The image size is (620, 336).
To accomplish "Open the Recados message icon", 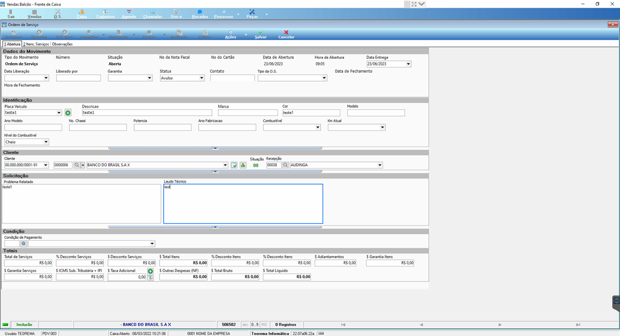I will [200, 14].
